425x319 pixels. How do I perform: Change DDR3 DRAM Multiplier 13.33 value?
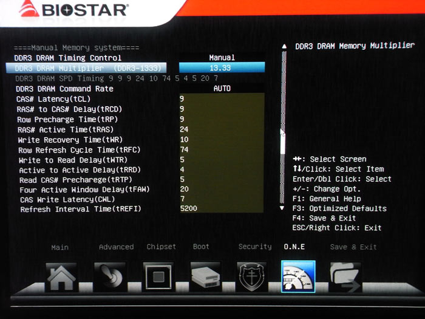pos(222,67)
